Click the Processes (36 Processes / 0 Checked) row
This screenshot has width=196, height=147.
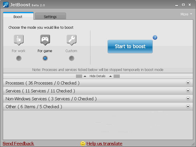pyautogui.click(x=98, y=83)
